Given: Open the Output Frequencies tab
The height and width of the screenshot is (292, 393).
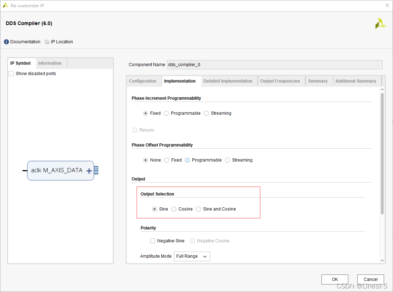Looking at the screenshot, I should [x=280, y=81].
